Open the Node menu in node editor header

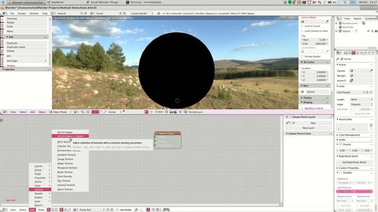tap(41, 210)
